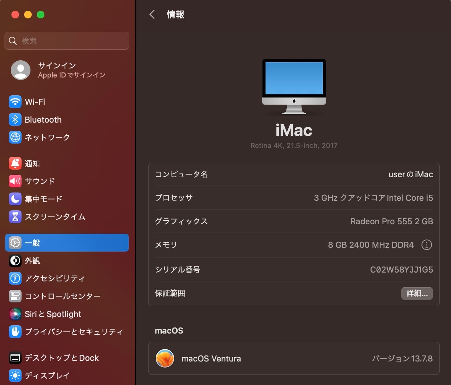Click the magnifying glass search icon
Image resolution: width=451 pixels, height=385 pixels.
click(x=13, y=41)
